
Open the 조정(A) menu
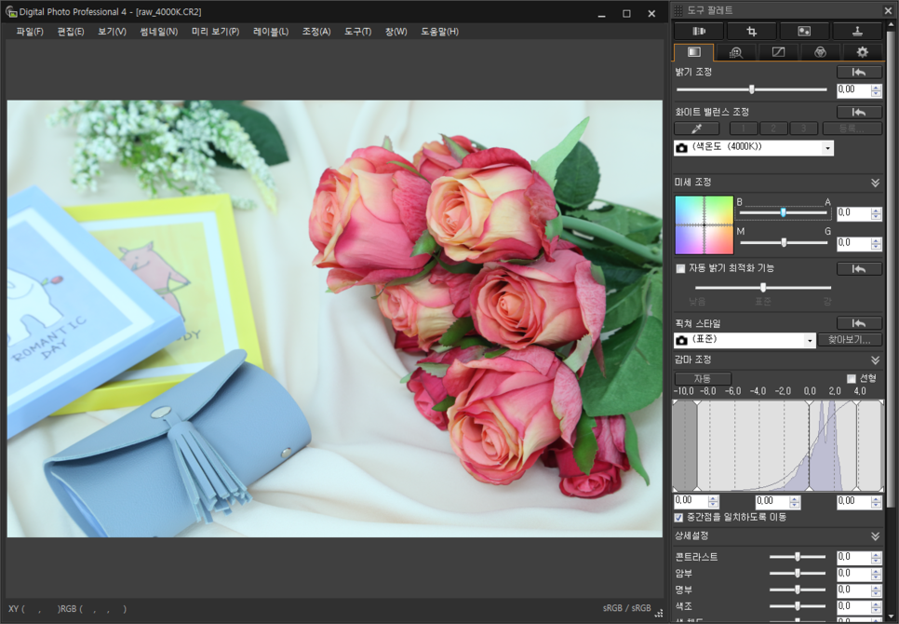tap(316, 32)
